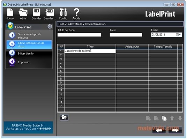Click the import media folder icon below the table

(64, 117)
